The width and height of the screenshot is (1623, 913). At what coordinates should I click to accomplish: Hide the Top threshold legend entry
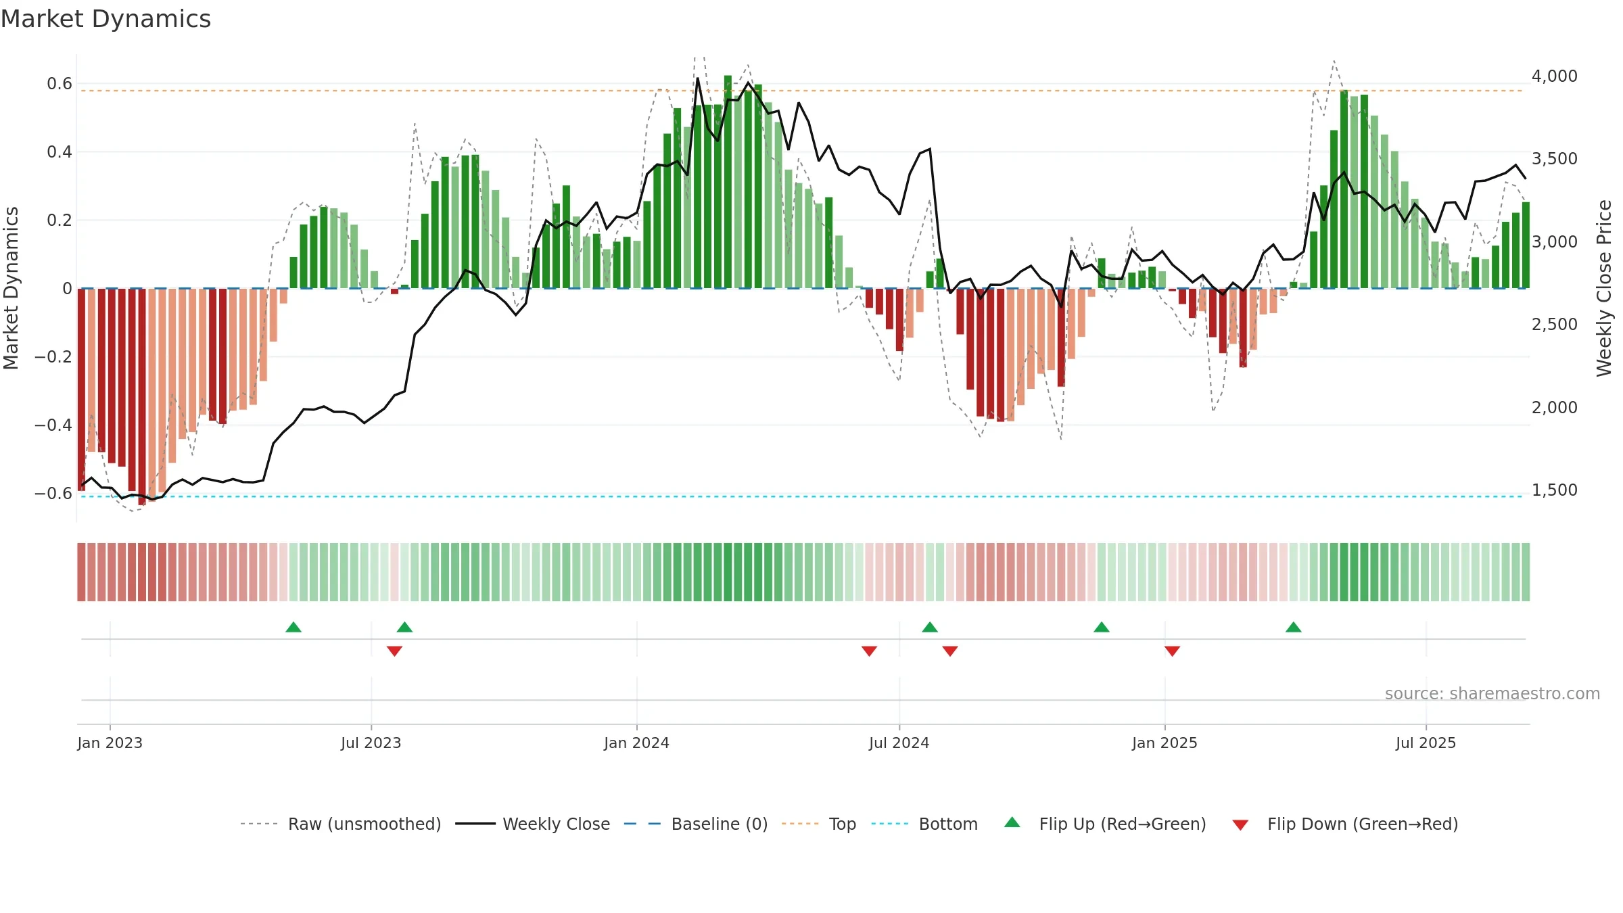[x=819, y=824]
